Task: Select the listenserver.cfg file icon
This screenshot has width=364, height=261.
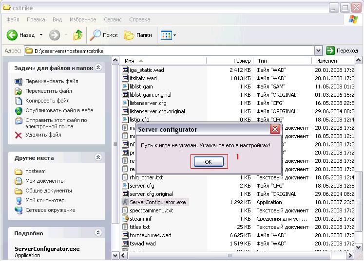Action: [125, 103]
